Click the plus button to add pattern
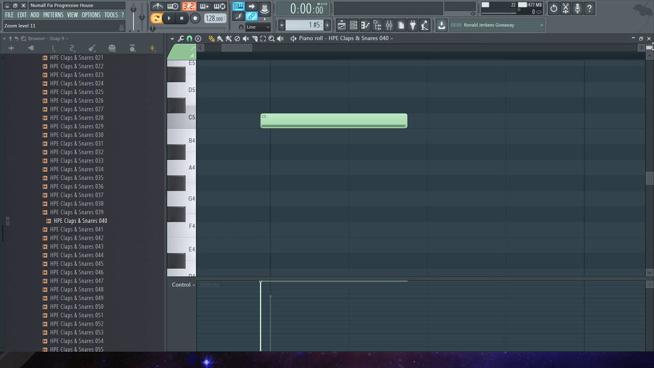Screen dimensions: 654x368 327,25
